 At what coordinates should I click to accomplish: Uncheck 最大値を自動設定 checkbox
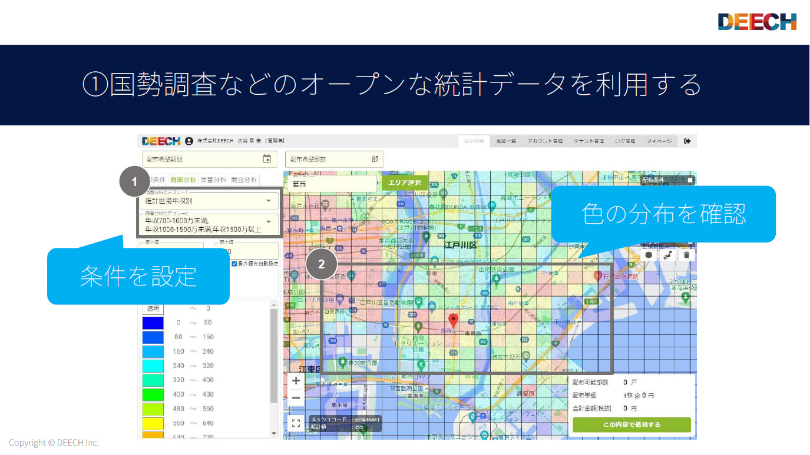[235, 264]
